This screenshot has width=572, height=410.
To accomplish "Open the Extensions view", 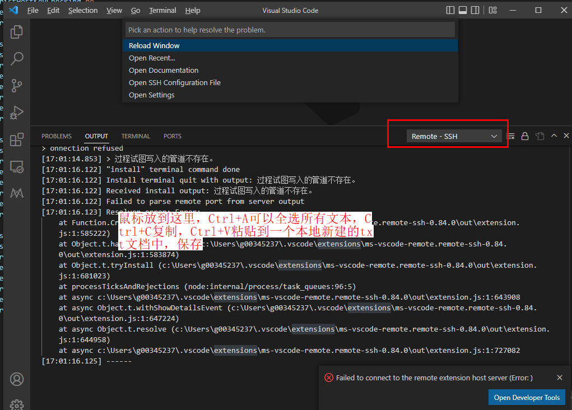I will 16,139.
